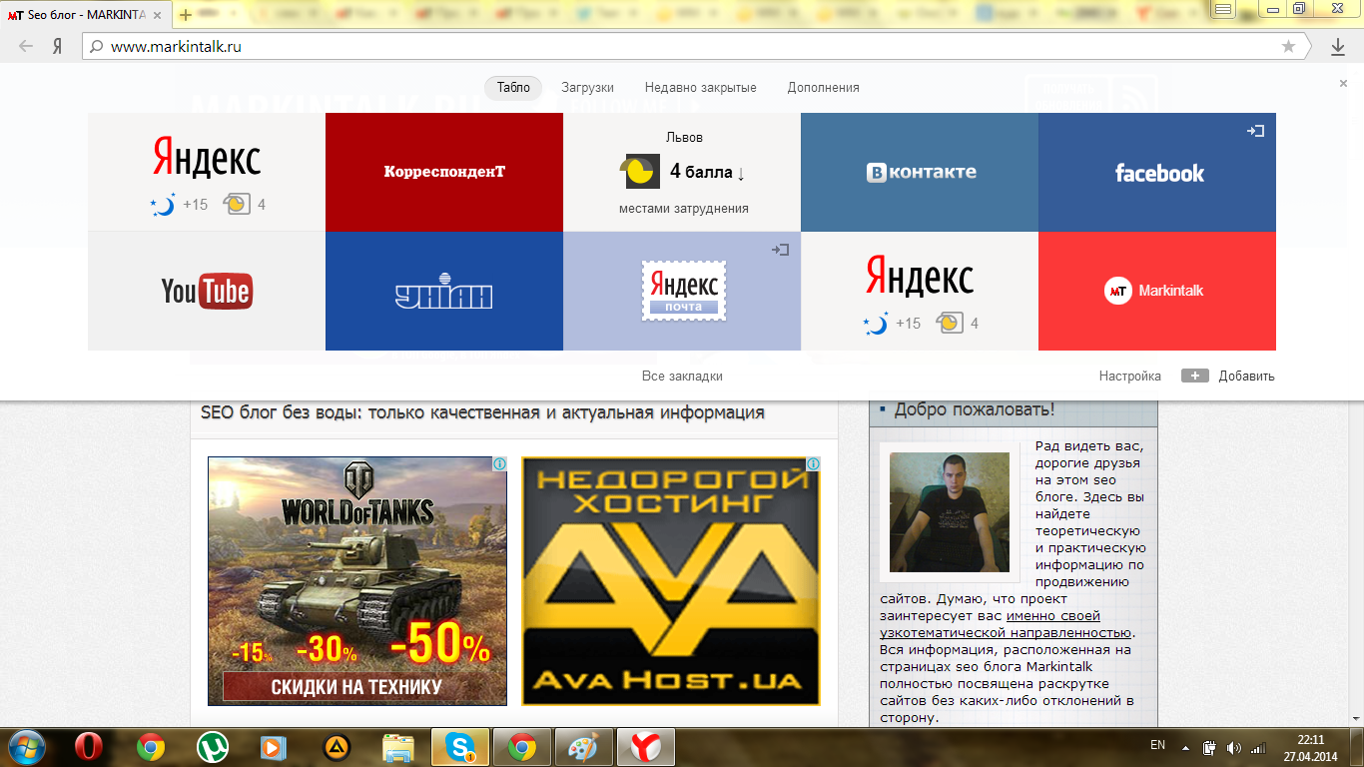Click author photo in welcome sidebar

coord(950,512)
